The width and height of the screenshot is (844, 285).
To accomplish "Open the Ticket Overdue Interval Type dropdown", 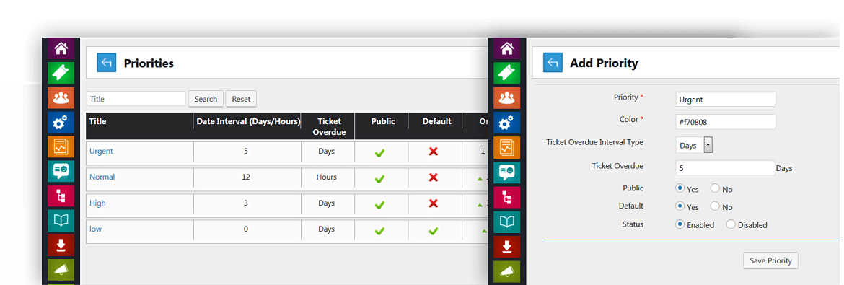I will pyautogui.click(x=695, y=145).
